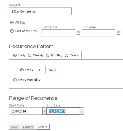Screen dimensions: 123x131
Task: Click the Cancel button
Action: (28, 127)
